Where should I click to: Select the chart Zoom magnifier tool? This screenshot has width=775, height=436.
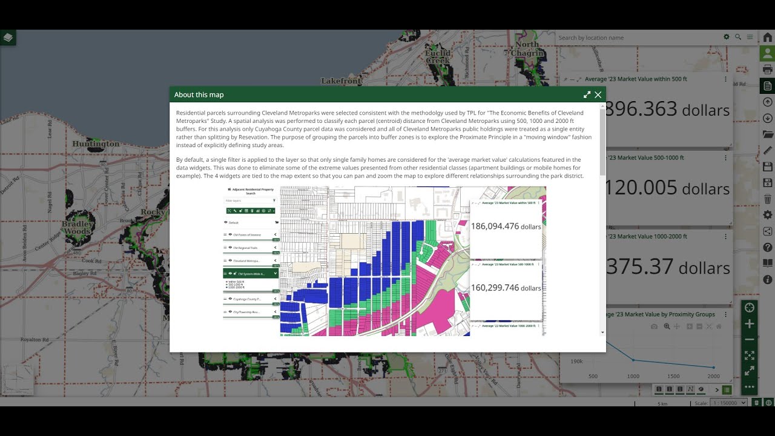(x=667, y=326)
